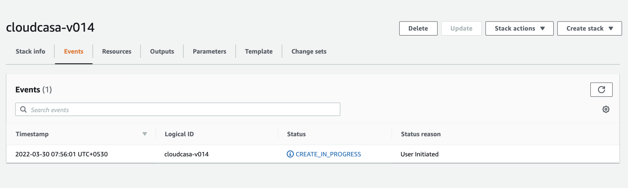Open the Template tab
The width and height of the screenshot is (628, 188).
pos(259,51)
